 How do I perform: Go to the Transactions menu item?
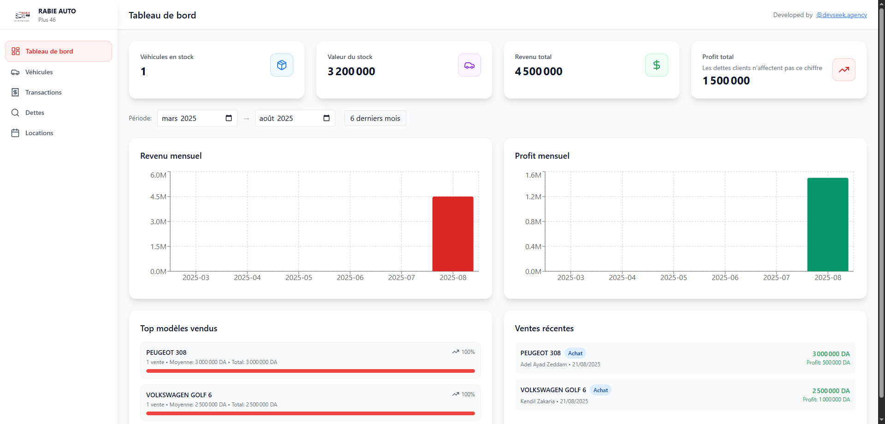[43, 92]
